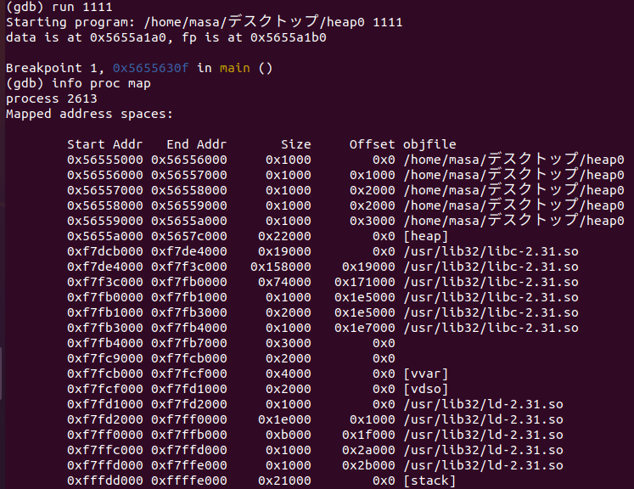Click the "Mapped address spaces:" text
Screen dimensions: 634x489
89,114
